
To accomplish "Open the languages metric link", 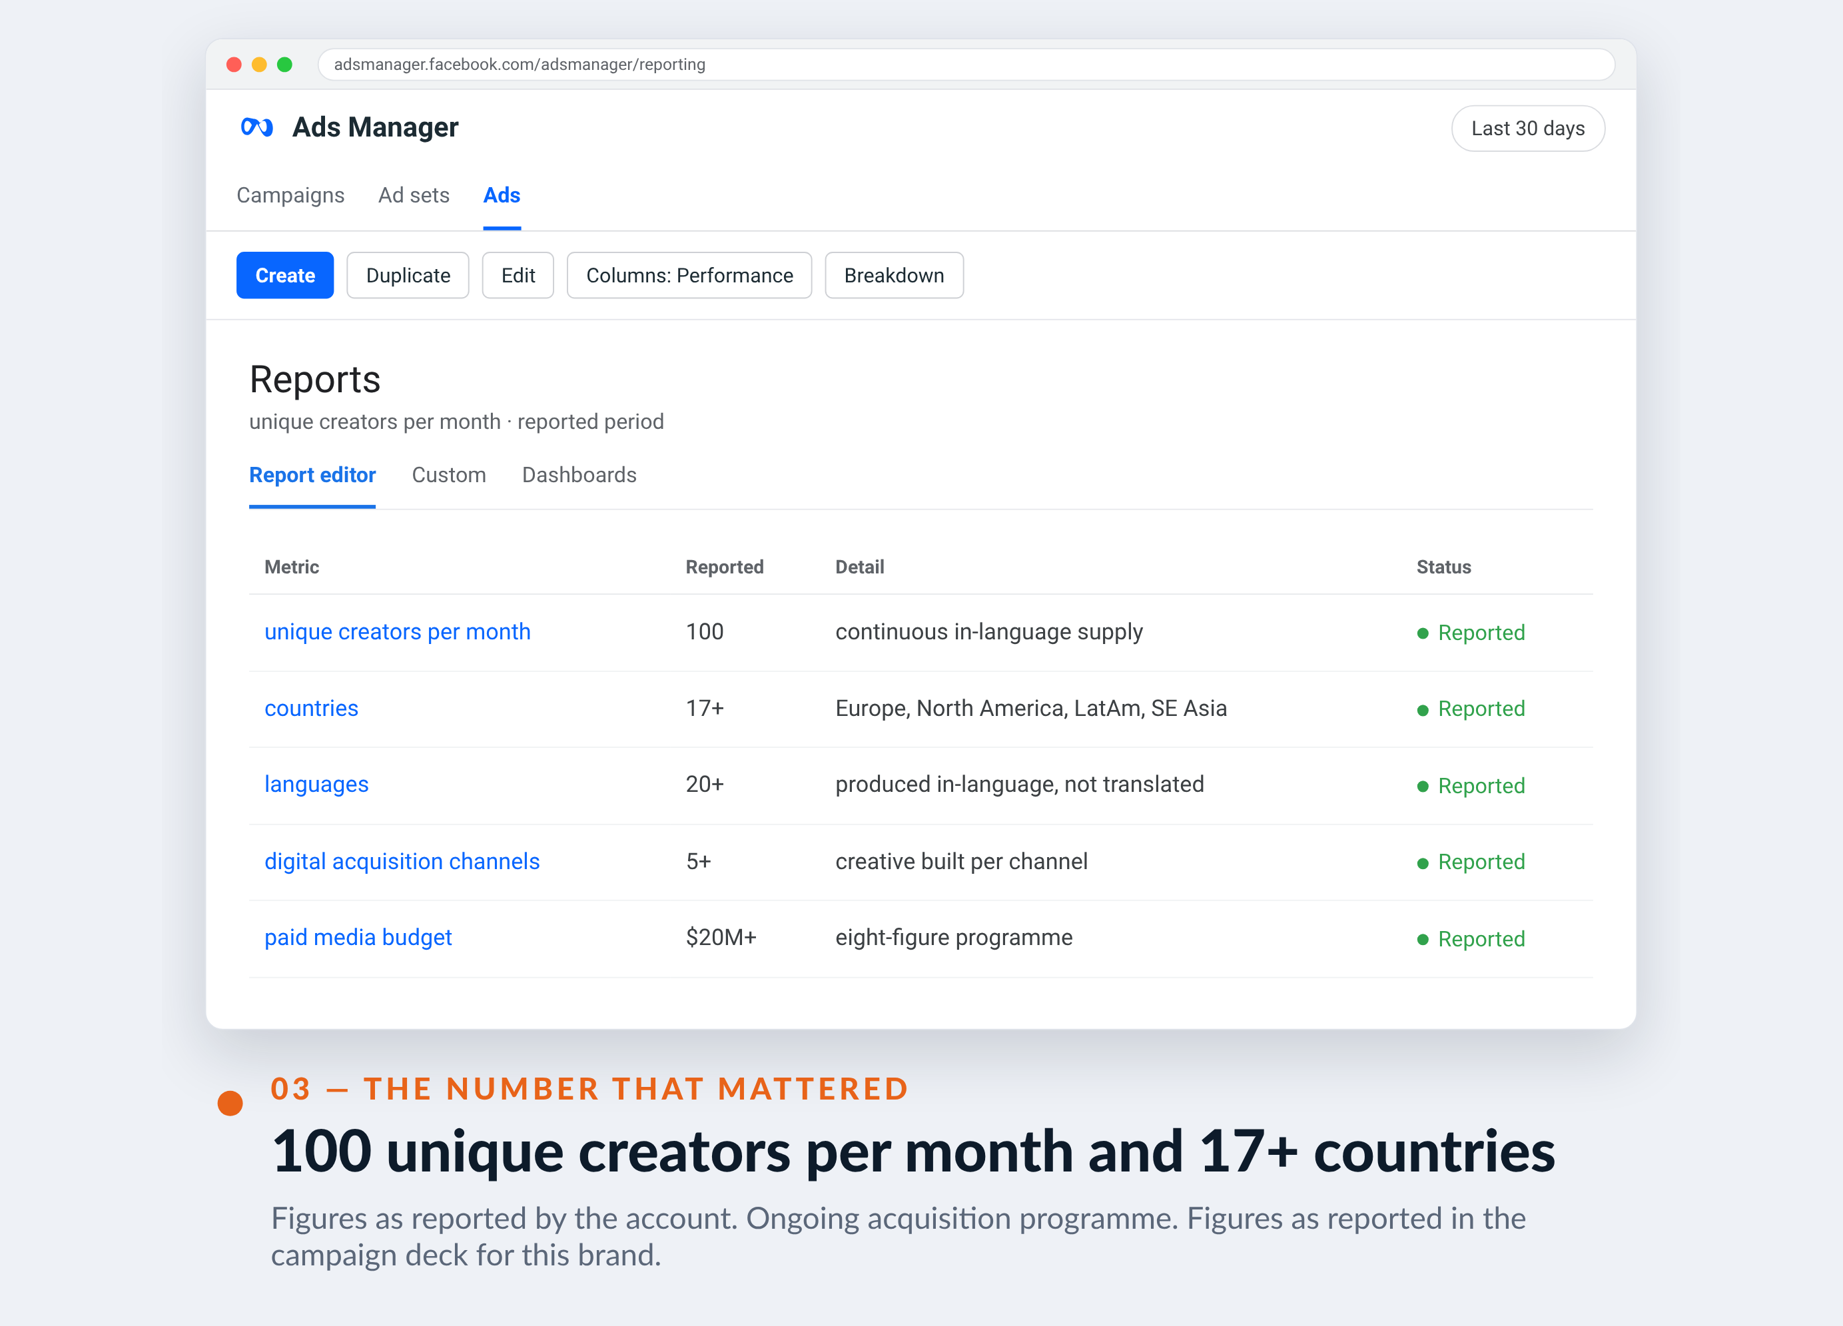I will pyautogui.click(x=316, y=784).
